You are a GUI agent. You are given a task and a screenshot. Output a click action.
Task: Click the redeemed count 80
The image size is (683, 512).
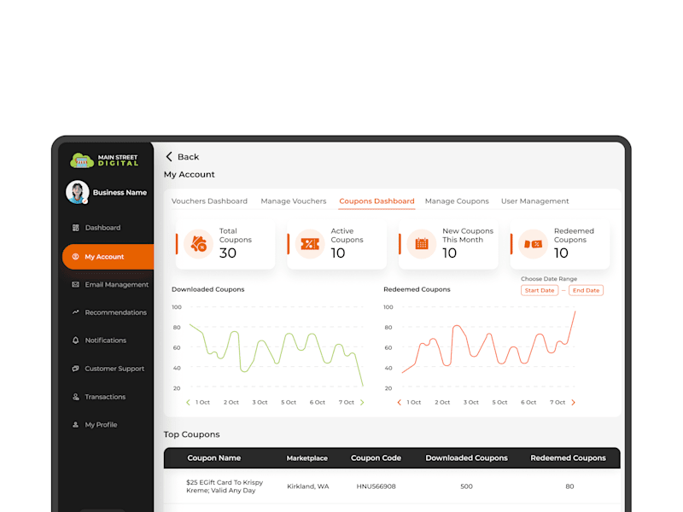point(569,486)
